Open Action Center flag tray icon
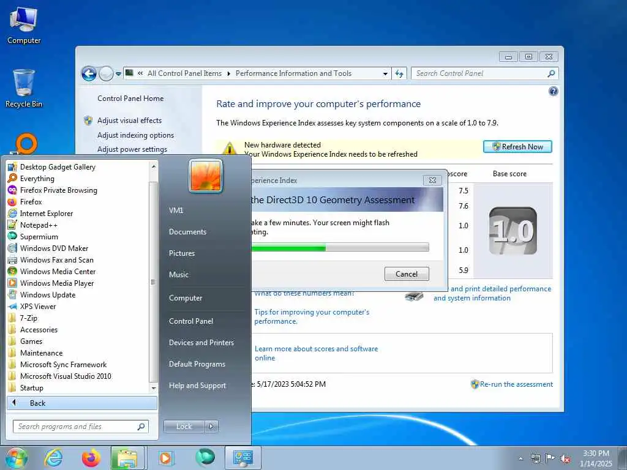This screenshot has width=627, height=470. pyautogui.click(x=550, y=458)
